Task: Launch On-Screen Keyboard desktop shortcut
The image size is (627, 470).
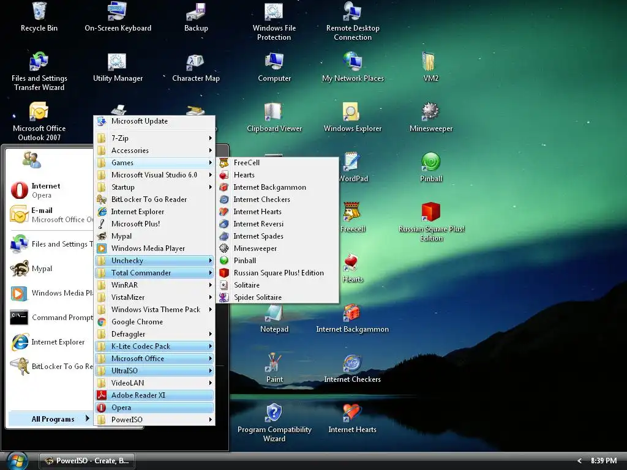Action: (x=118, y=16)
